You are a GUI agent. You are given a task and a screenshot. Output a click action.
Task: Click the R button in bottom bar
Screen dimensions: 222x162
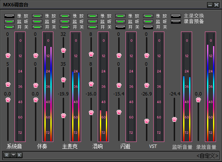click(x=7, y=155)
